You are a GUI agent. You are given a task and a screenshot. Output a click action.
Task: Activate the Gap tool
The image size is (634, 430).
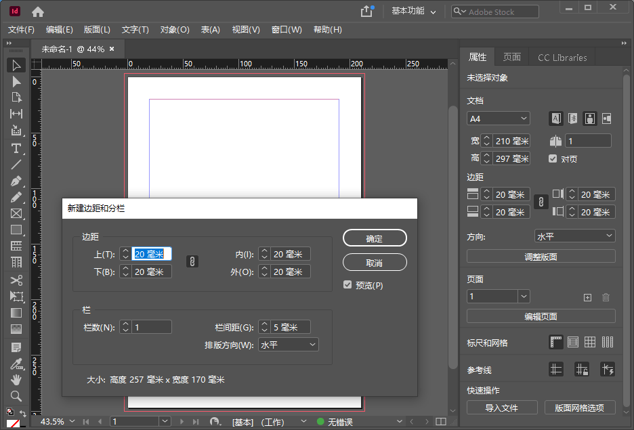pos(16,114)
